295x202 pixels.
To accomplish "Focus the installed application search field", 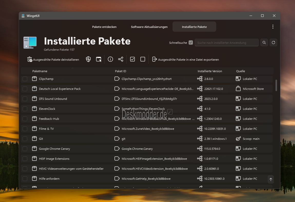I will coord(226,42).
